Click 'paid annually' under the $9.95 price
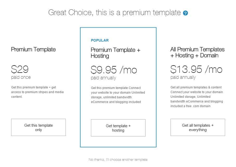The image size is (236, 167). 103,78
